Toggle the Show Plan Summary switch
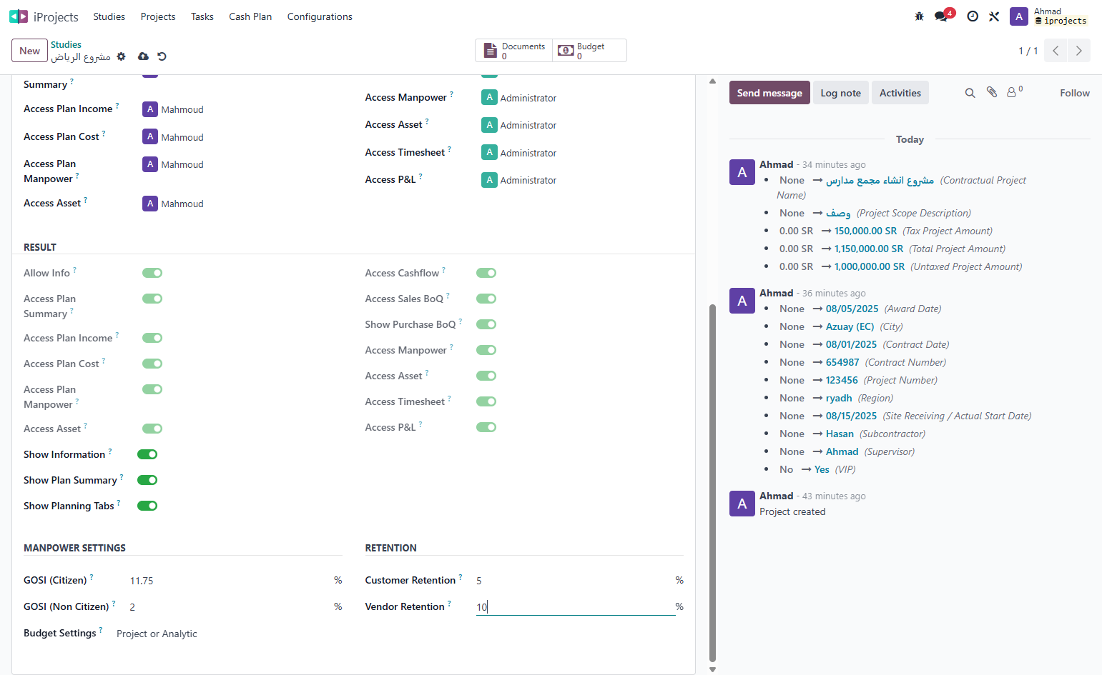This screenshot has height=675, width=1102. tap(147, 480)
